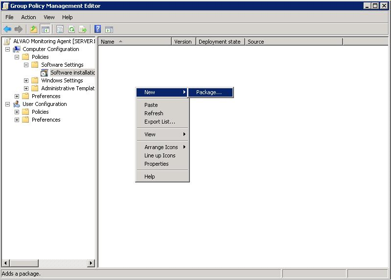The image size is (391, 280).
Task: Select the Software installation node icon
Action: [x=45, y=73]
